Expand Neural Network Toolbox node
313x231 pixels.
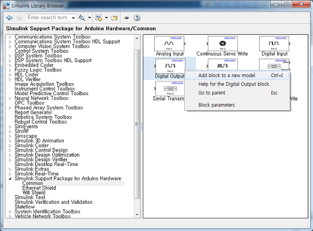pyautogui.click(x=10, y=98)
